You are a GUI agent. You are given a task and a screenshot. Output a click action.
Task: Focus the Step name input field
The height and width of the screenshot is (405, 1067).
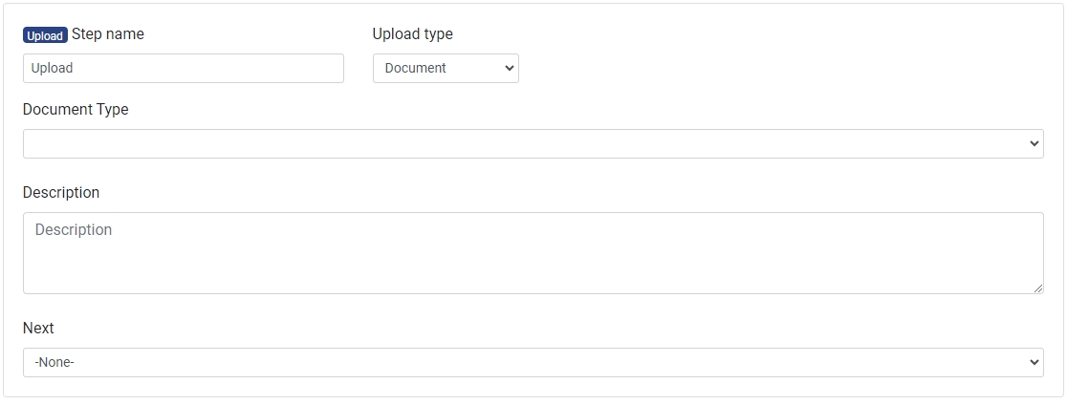183,68
